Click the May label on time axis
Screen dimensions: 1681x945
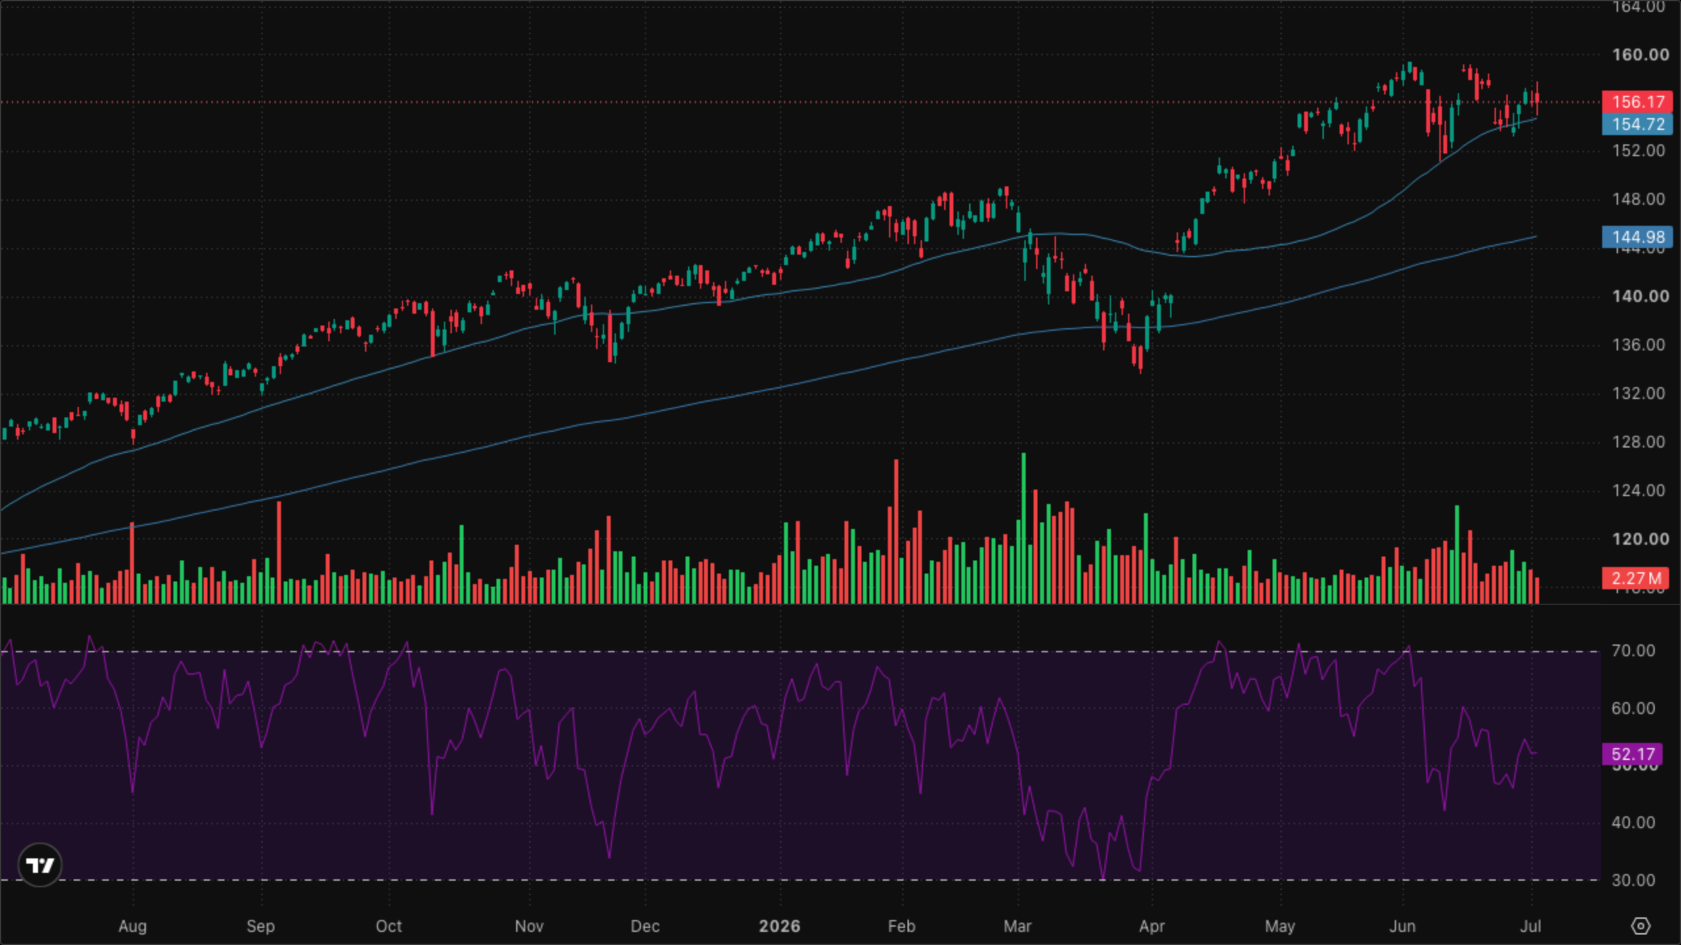1280,927
